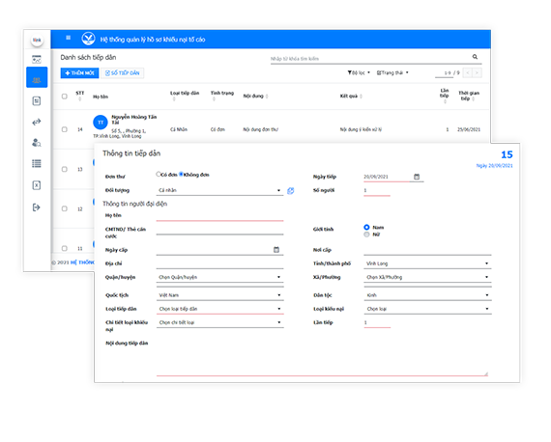Viewport: 551px width, 442px height.
Task: Click refresh icon beside Đối tượng
Action: (x=291, y=190)
